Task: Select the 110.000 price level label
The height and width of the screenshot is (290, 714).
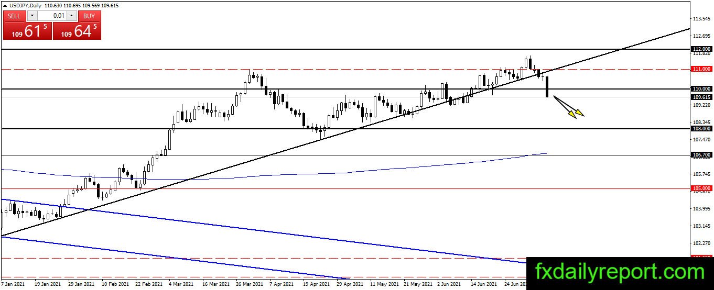Action: tap(701, 89)
